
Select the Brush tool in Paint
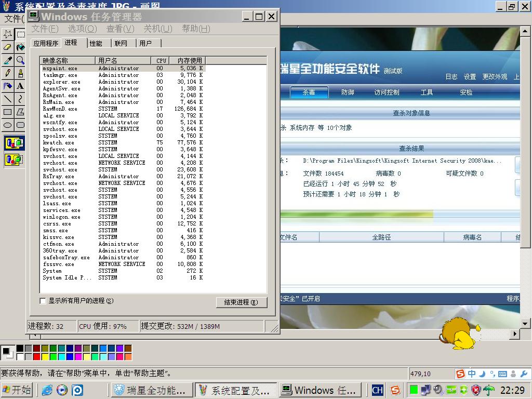(20, 73)
